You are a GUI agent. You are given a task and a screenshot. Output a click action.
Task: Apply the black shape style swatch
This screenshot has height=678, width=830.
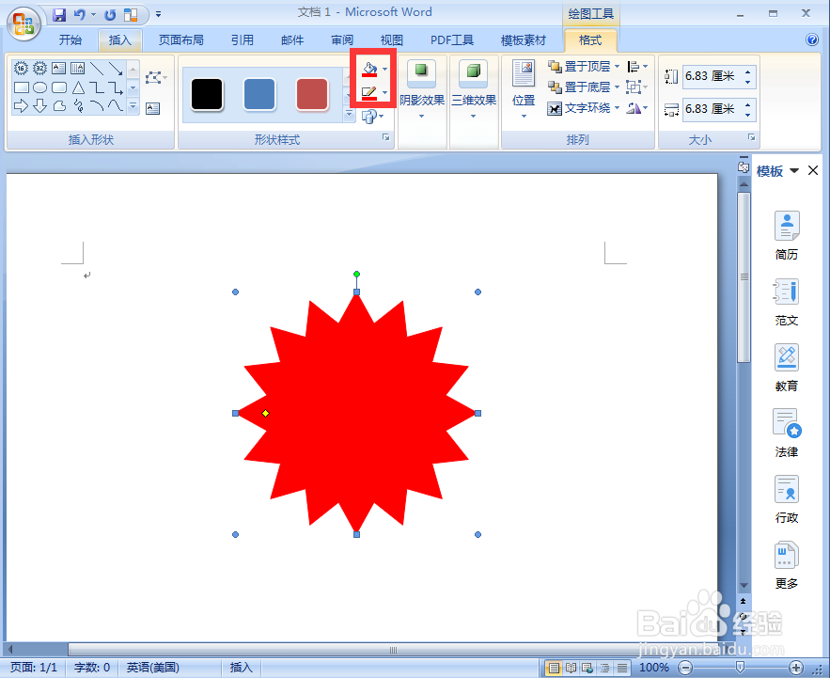(207, 94)
